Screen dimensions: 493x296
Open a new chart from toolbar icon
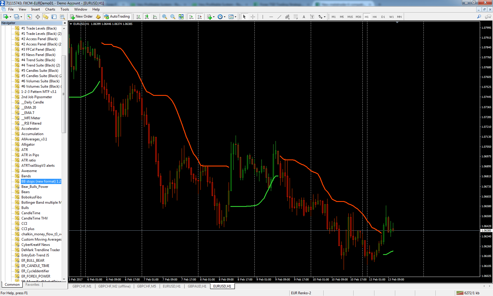coord(6,17)
